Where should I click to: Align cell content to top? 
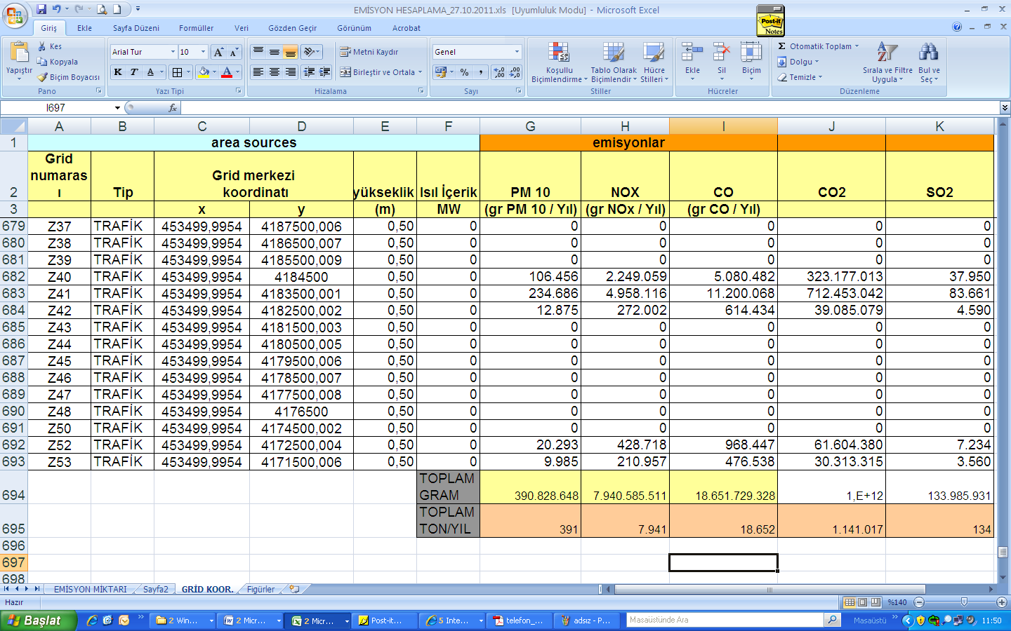[258, 52]
